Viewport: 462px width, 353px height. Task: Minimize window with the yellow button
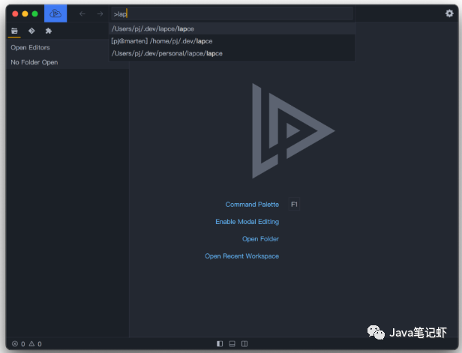(x=25, y=13)
